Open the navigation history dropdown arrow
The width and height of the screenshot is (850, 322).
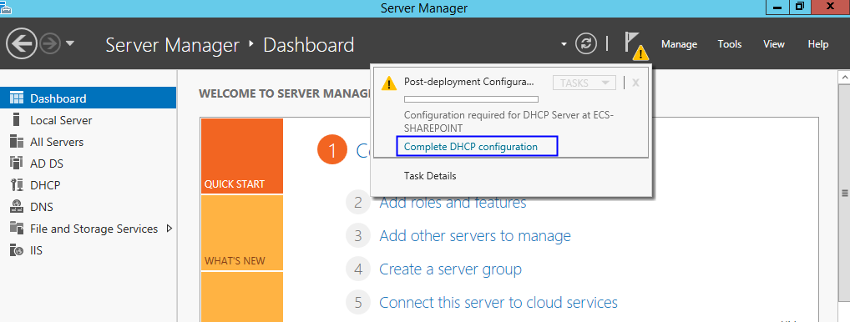[70, 44]
